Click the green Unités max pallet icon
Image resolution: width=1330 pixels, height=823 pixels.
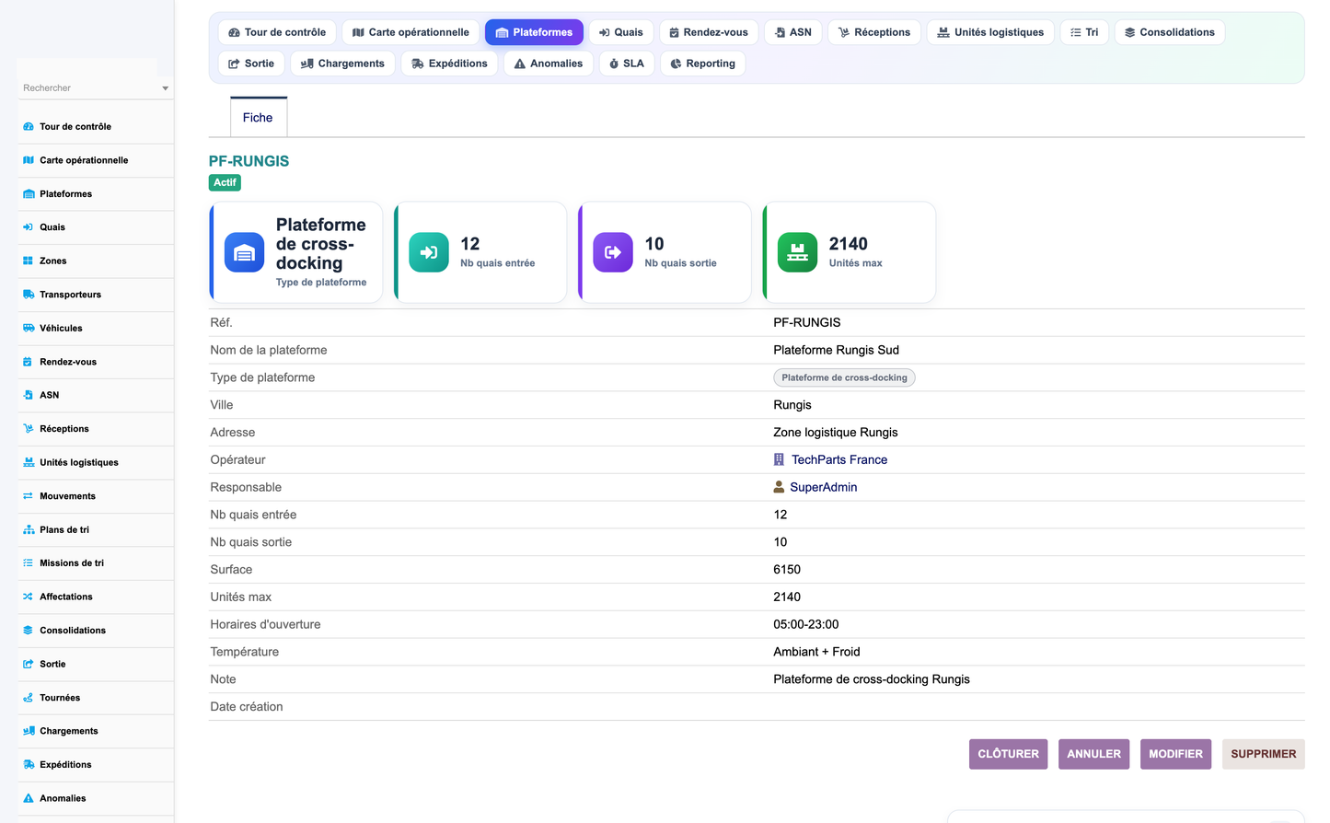point(797,252)
